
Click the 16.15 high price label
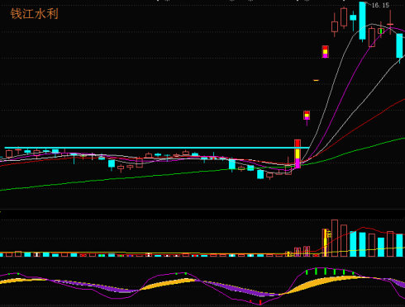[x=380, y=5]
